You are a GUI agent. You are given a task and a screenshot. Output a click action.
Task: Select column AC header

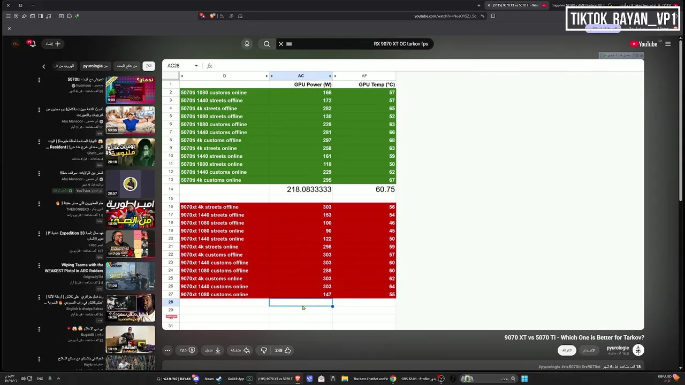[x=301, y=76]
